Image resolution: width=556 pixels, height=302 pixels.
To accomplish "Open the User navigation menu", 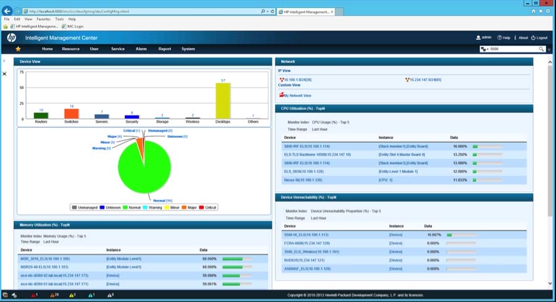I will point(94,49).
